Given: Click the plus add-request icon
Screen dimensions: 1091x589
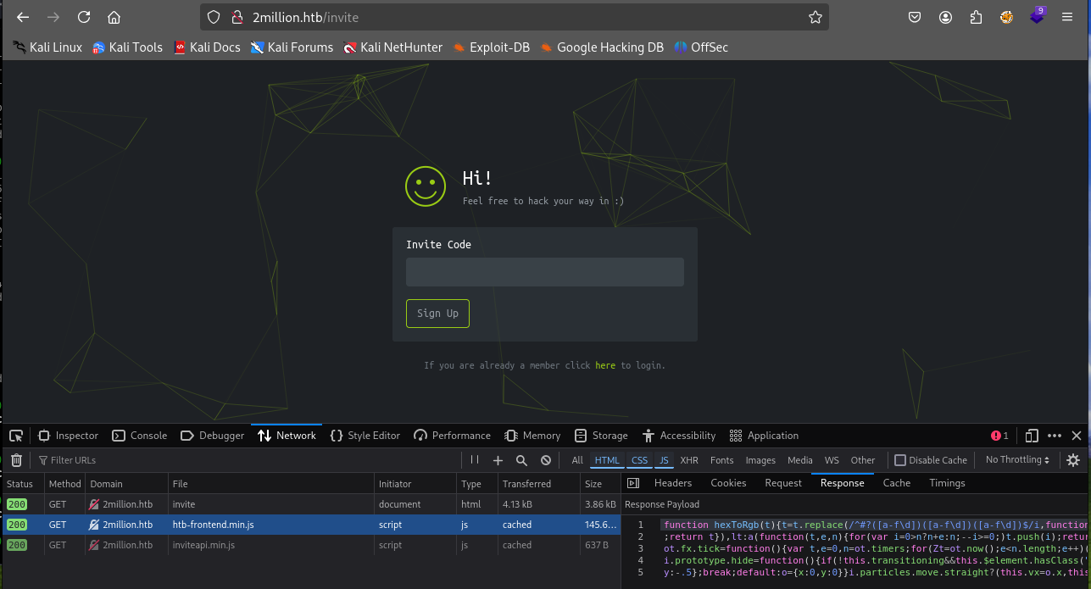Looking at the screenshot, I should [x=498, y=460].
